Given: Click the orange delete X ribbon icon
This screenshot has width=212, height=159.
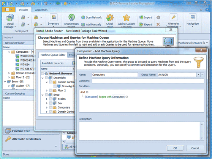Looking at the screenshot, I should tap(158, 24).
